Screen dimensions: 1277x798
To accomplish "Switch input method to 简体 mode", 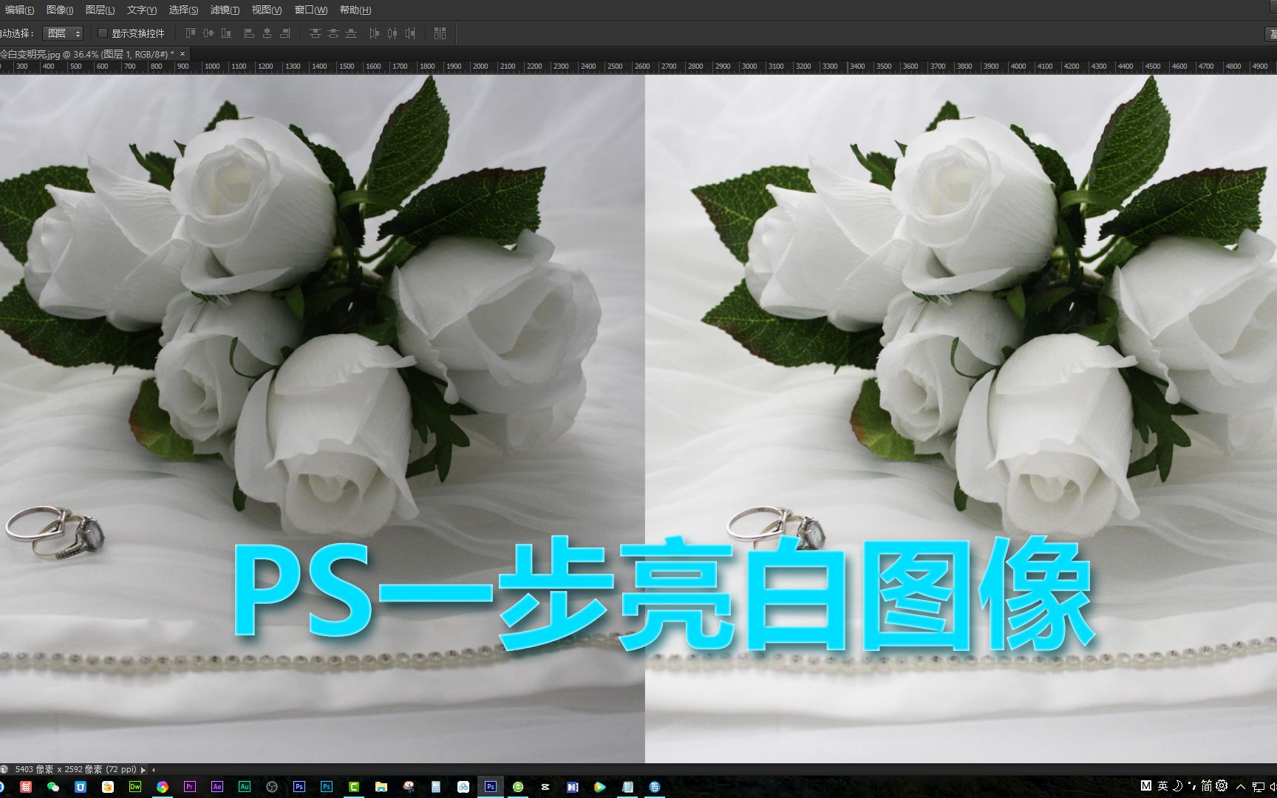I will click(x=1207, y=788).
